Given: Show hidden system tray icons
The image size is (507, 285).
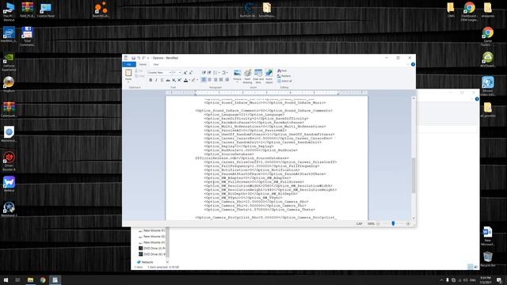Looking at the screenshot, I should [x=441, y=280].
